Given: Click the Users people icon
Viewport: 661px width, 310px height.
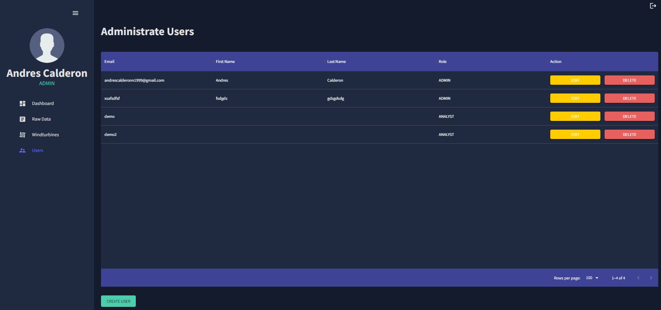Looking at the screenshot, I should click(22, 150).
